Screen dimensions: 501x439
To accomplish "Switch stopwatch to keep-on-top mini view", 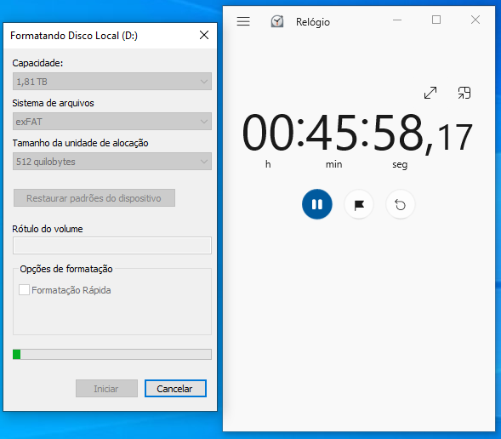I will (x=464, y=93).
